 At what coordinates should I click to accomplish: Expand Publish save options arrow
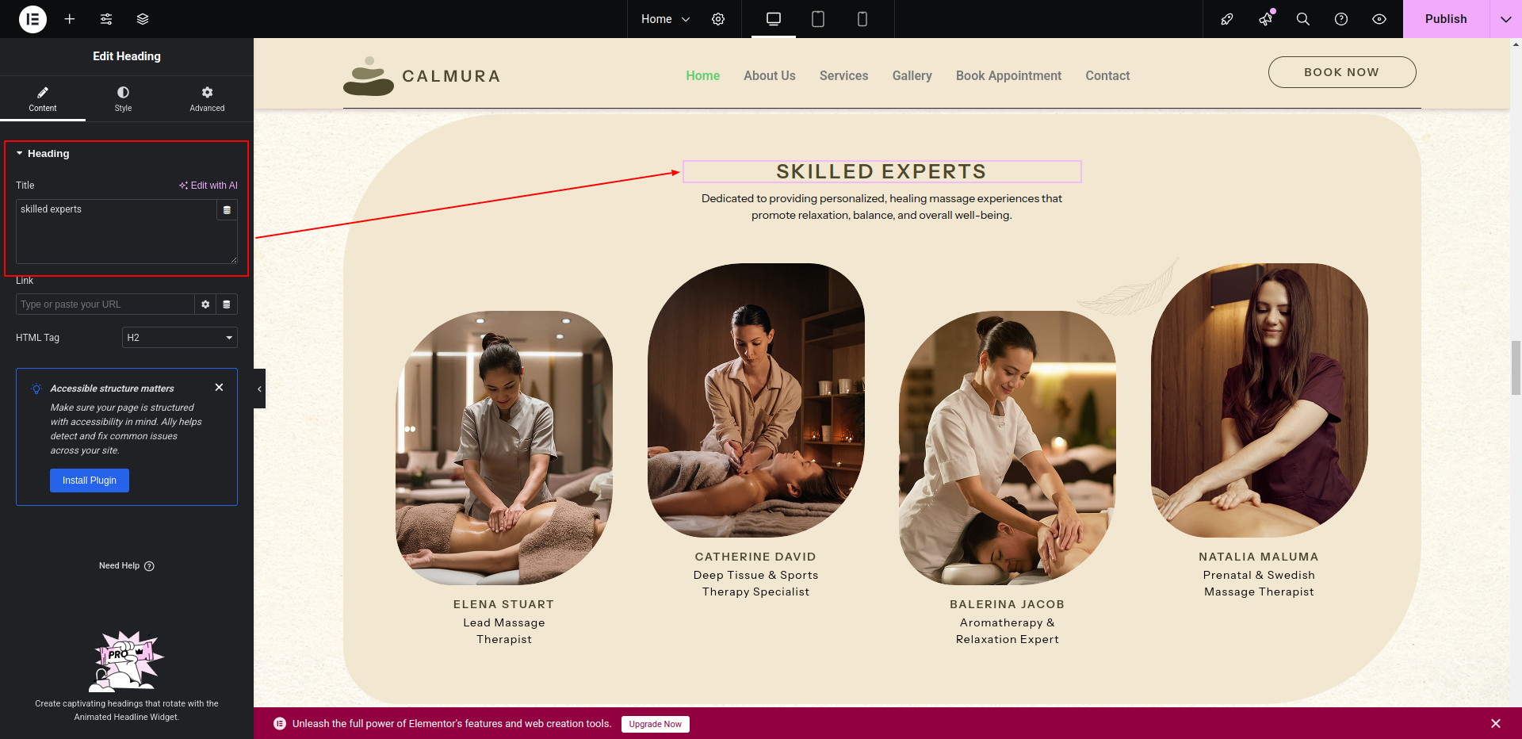coord(1505,19)
